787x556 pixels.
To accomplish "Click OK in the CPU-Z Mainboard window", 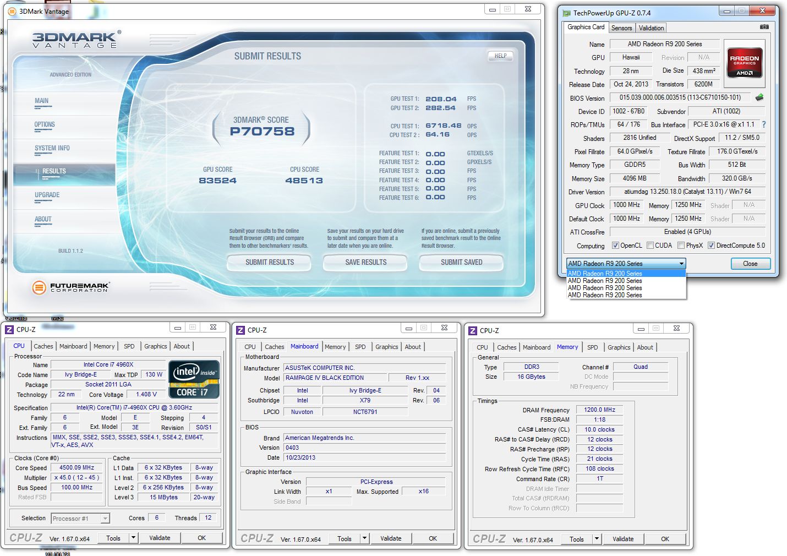I will (x=433, y=538).
